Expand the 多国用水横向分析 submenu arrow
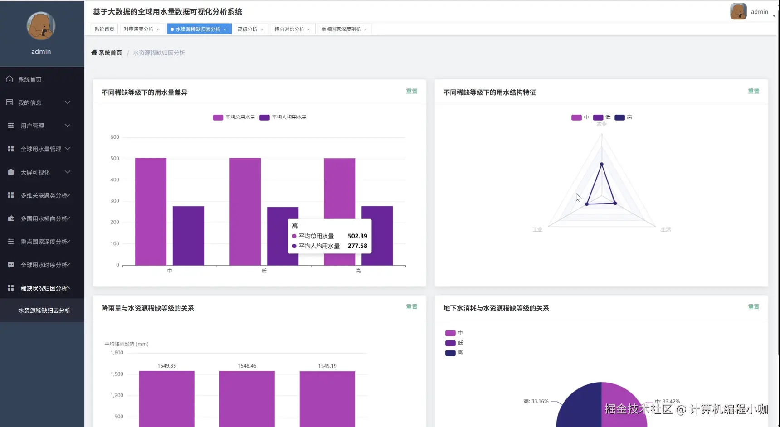The width and height of the screenshot is (780, 427). click(x=68, y=218)
